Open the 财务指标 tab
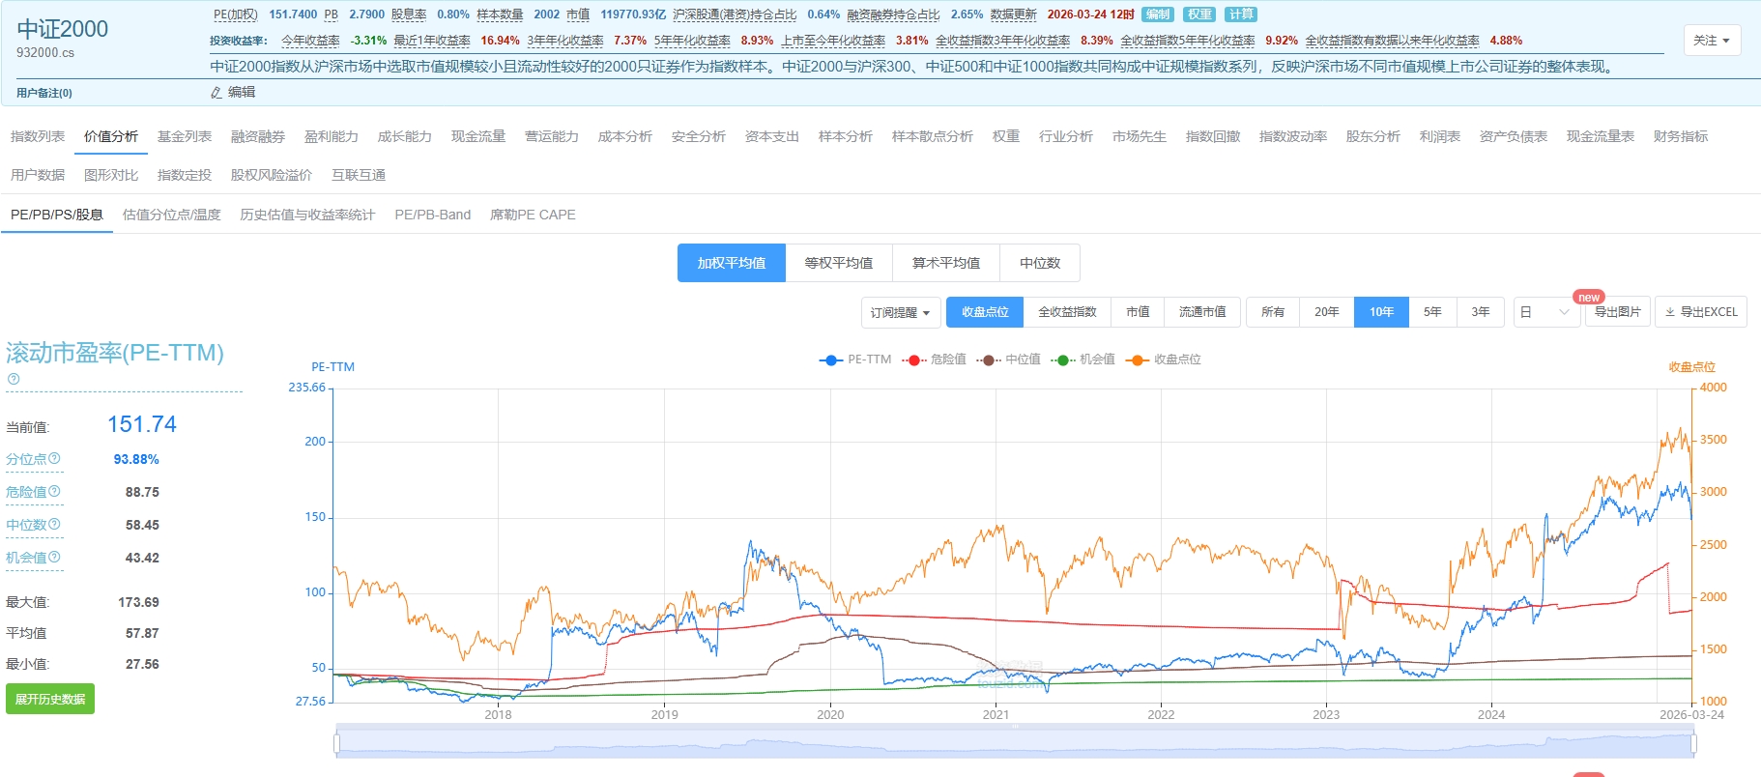1761x777 pixels. click(1681, 136)
